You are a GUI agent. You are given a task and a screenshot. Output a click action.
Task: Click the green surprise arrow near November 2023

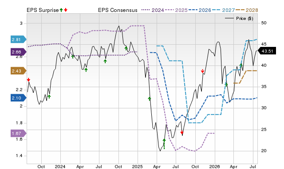point(49,96)
